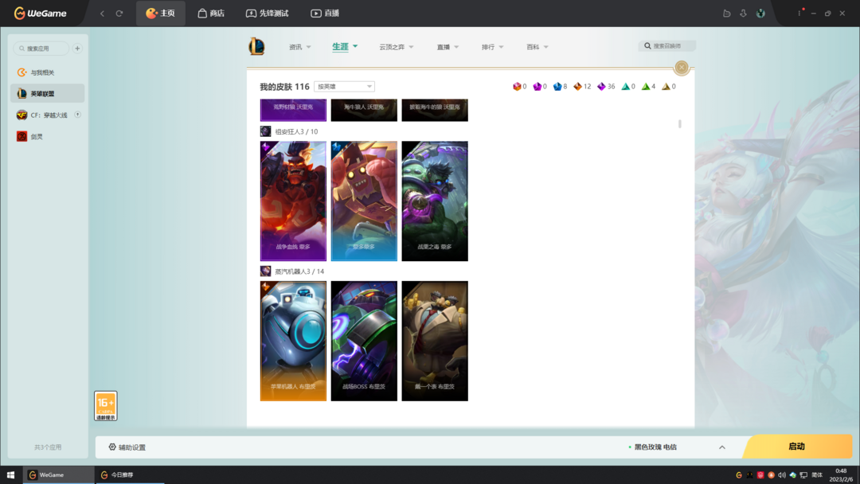
Task: Click the teal triangle icon showing 0
Action: [625, 87]
